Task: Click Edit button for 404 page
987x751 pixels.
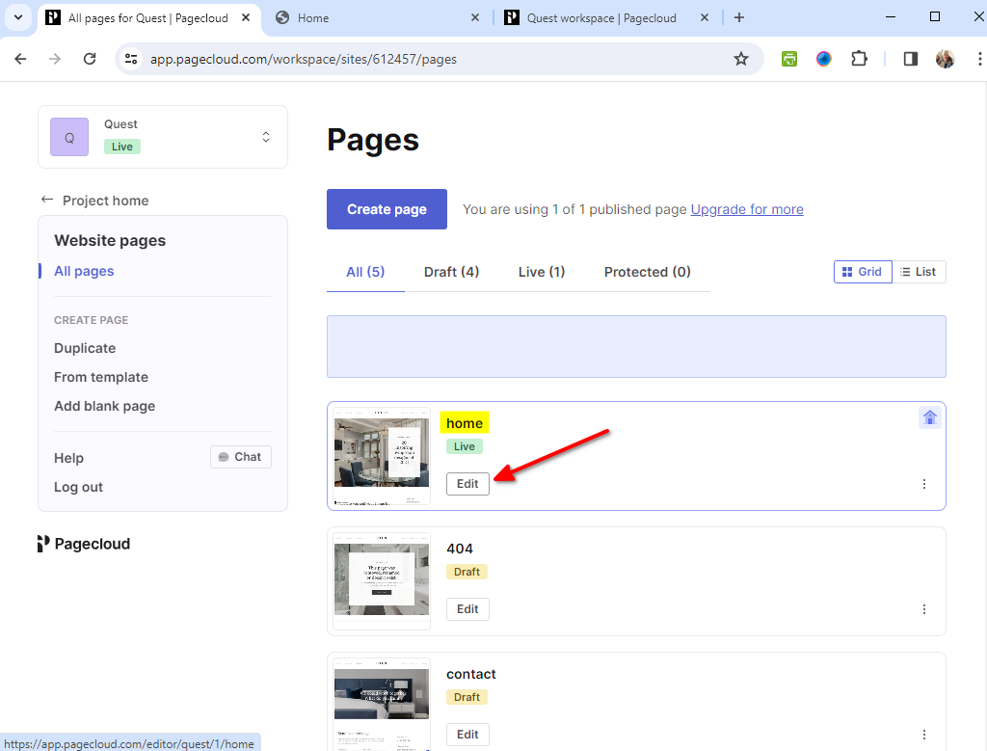Action: click(467, 609)
